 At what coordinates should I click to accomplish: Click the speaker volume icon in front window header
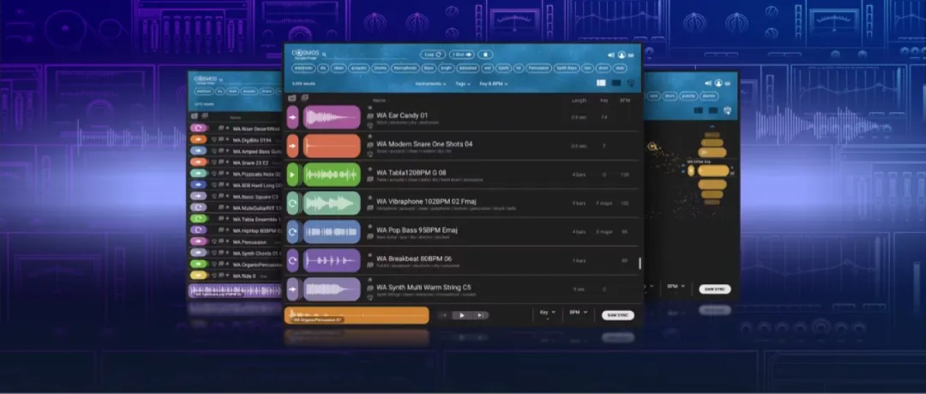611,55
